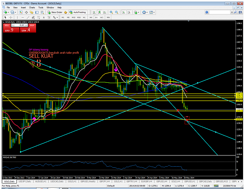Draw a trendline with the Trendline tool
Screen dimensions: 245x189
28,17
